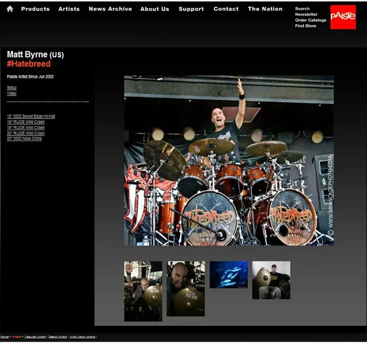The image size is (367, 343).
Task: Open thumbnail of seated man holding cymbal
Action: tap(271, 280)
